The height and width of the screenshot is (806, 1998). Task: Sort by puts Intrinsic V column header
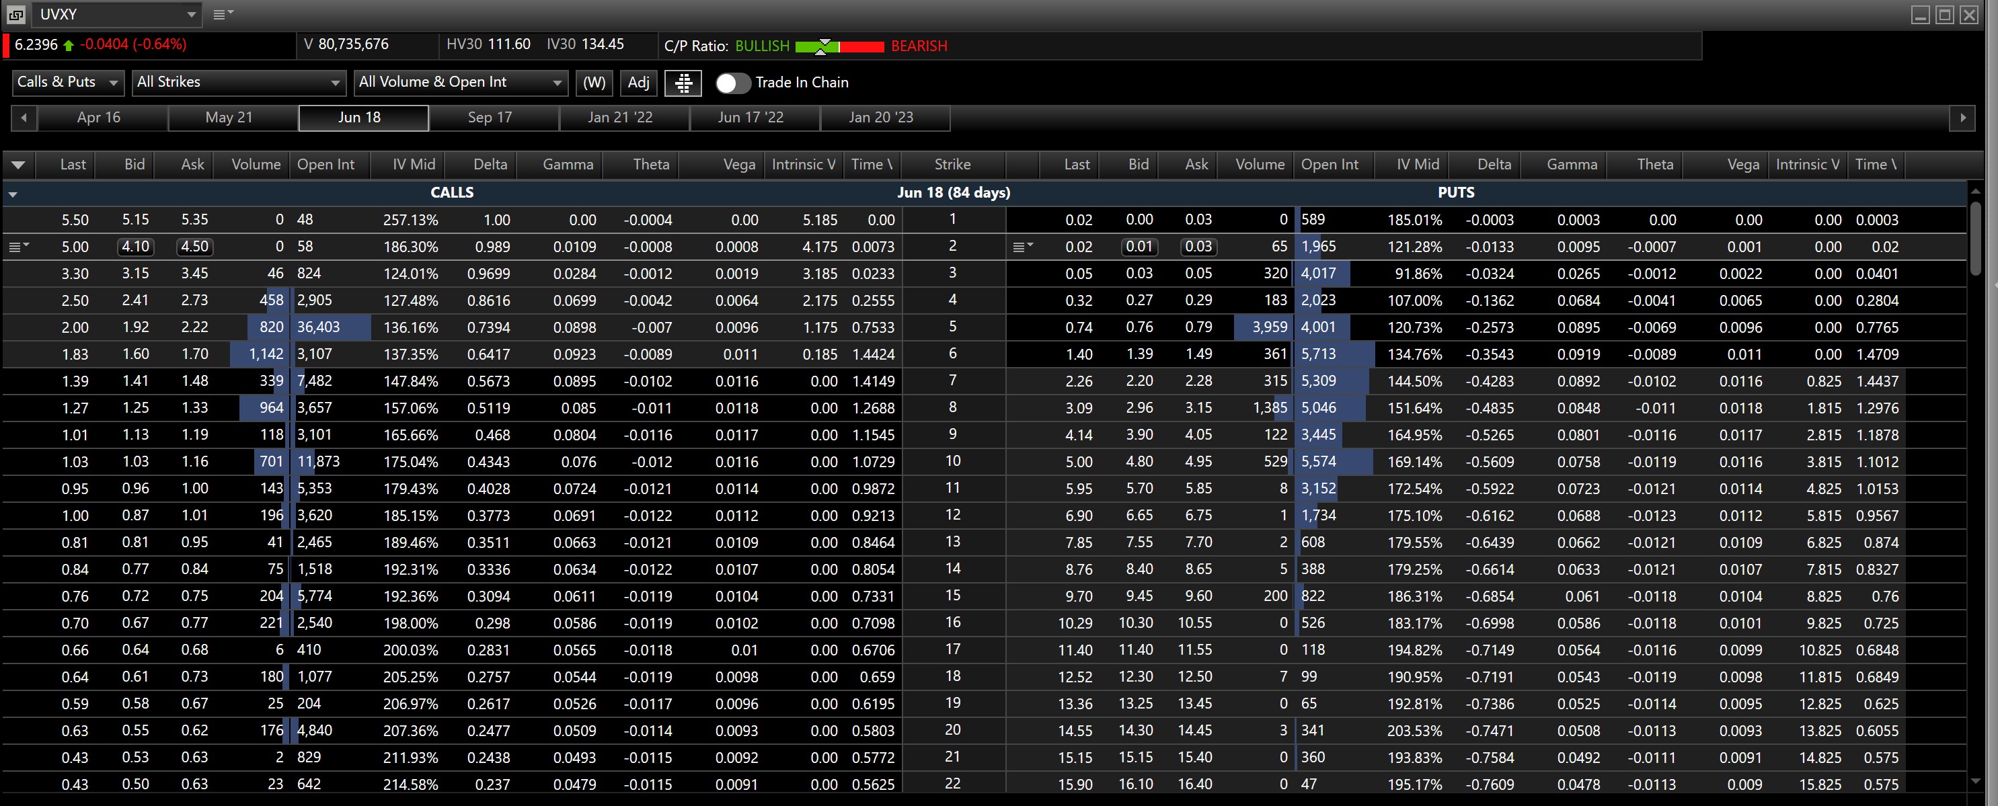[1807, 164]
